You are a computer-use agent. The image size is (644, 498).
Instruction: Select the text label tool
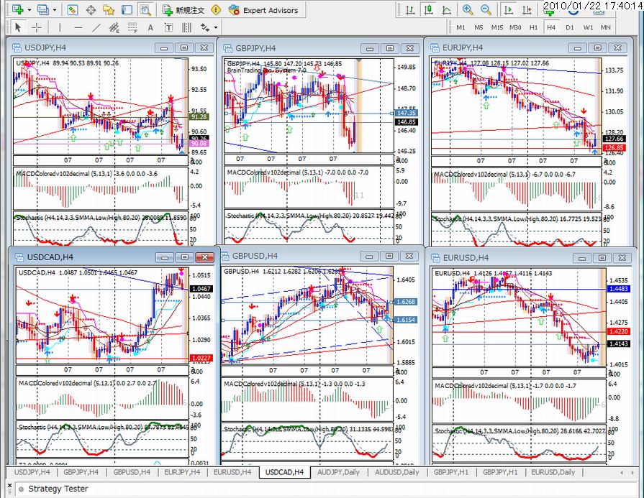(168, 27)
